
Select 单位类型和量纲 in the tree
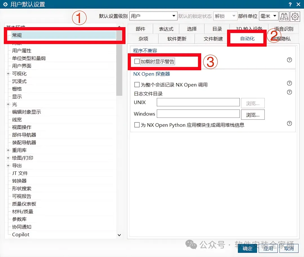pos(29,58)
